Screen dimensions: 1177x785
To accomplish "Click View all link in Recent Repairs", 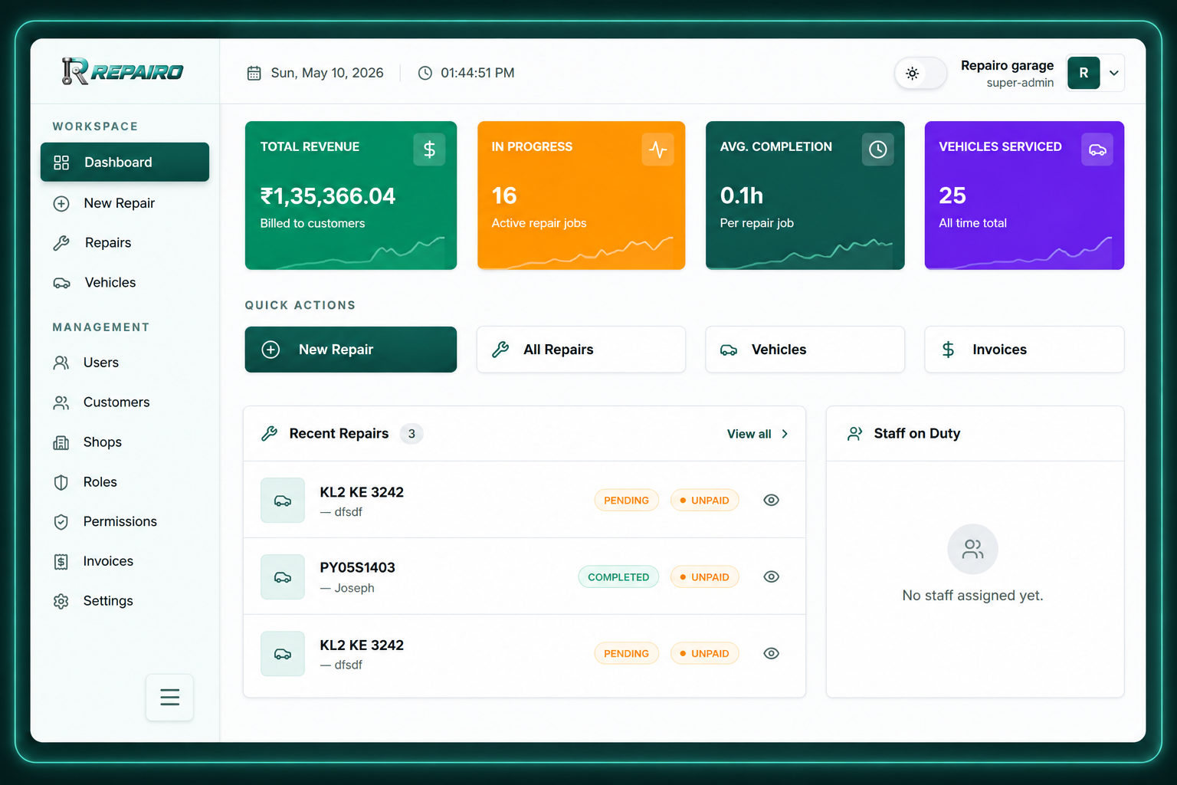I will [749, 434].
